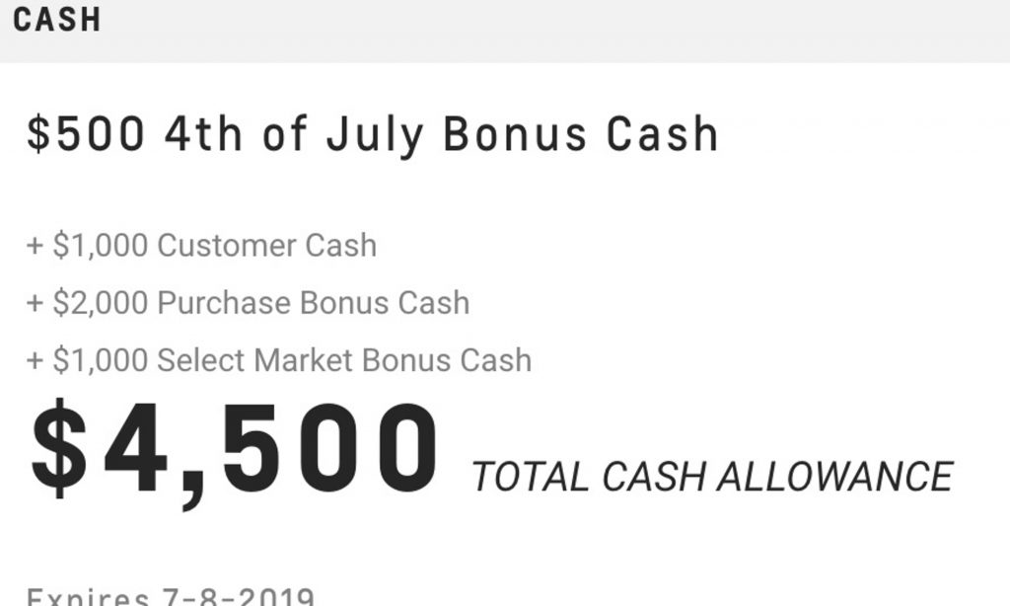
Task: Click the plus sign before Select Market Bonus
Action: [35, 361]
